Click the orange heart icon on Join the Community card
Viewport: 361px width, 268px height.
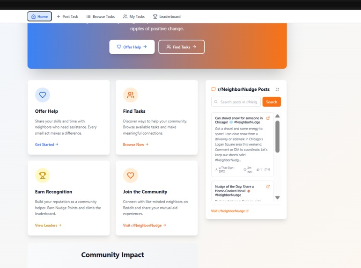point(131,175)
